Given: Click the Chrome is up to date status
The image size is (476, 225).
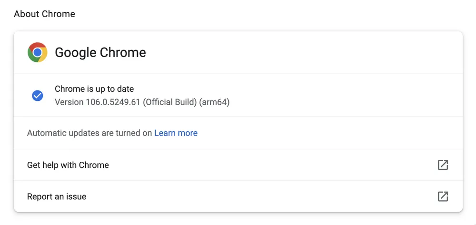Looking at the screenshot, I should [x=94, y=89].
